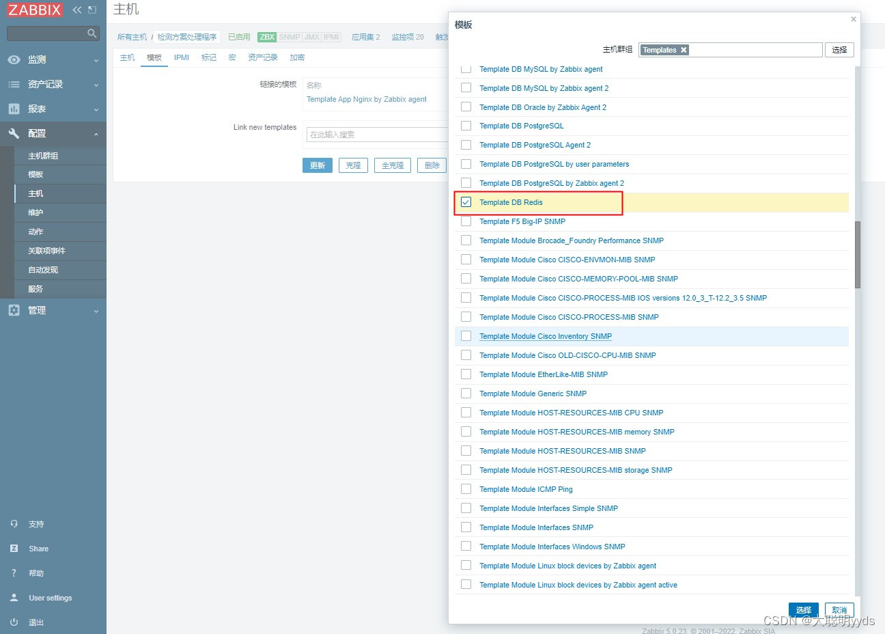Open Template App Nginx by Zabbix agent link
The height and width of the screenshot is (634, 885).
pyautogui.click(x=367, y=99)
